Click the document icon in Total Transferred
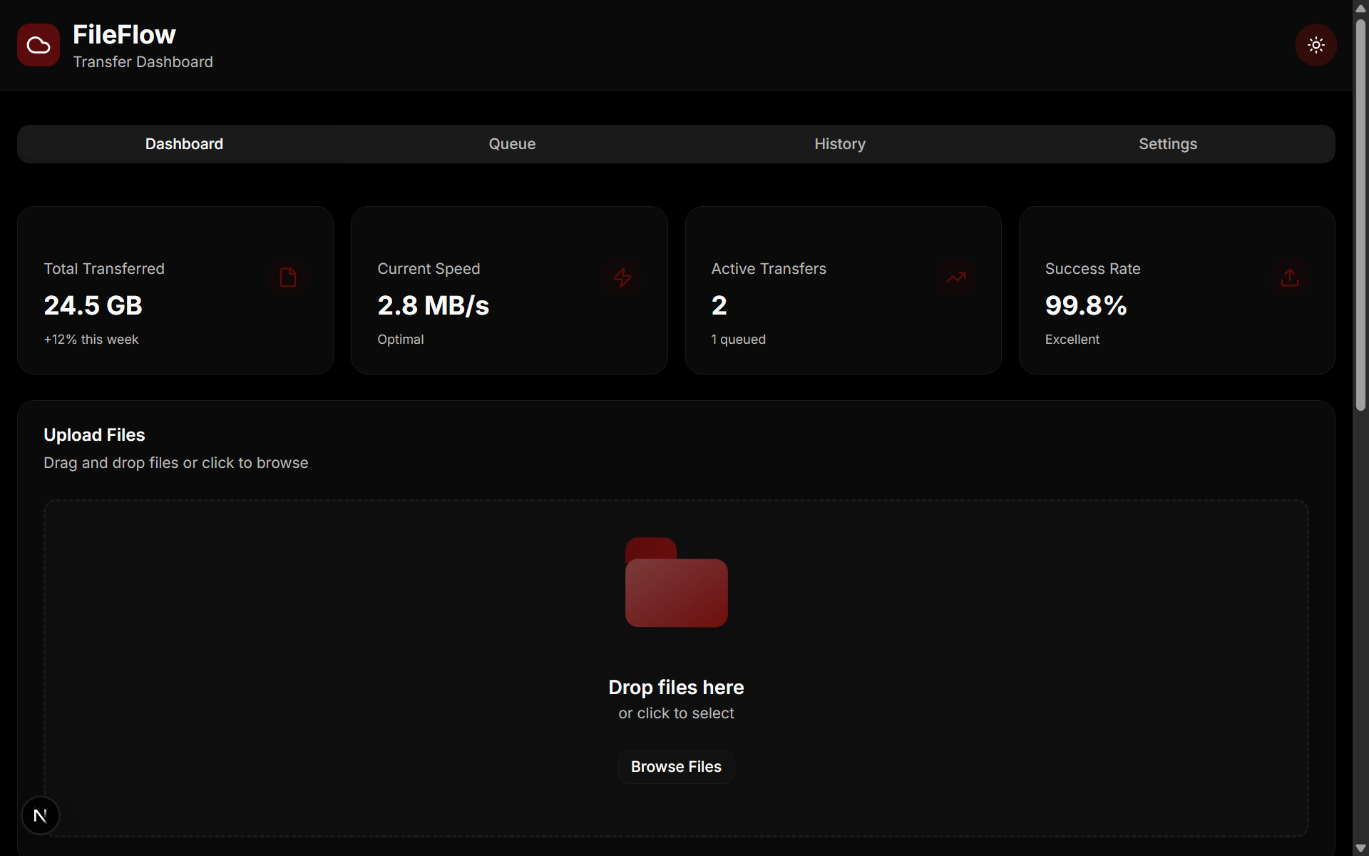Viewport: 1369px width, 856px height. coord(288,277)
